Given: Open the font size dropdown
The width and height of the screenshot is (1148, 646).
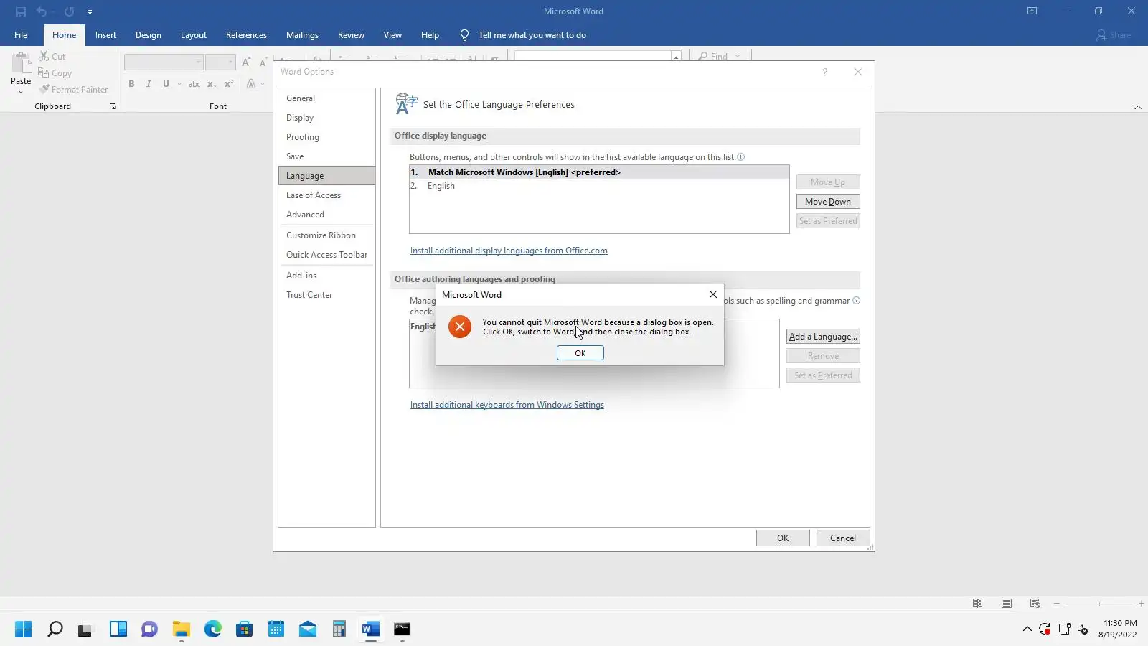Looking at the screenshot, I should tap(231, 62).
